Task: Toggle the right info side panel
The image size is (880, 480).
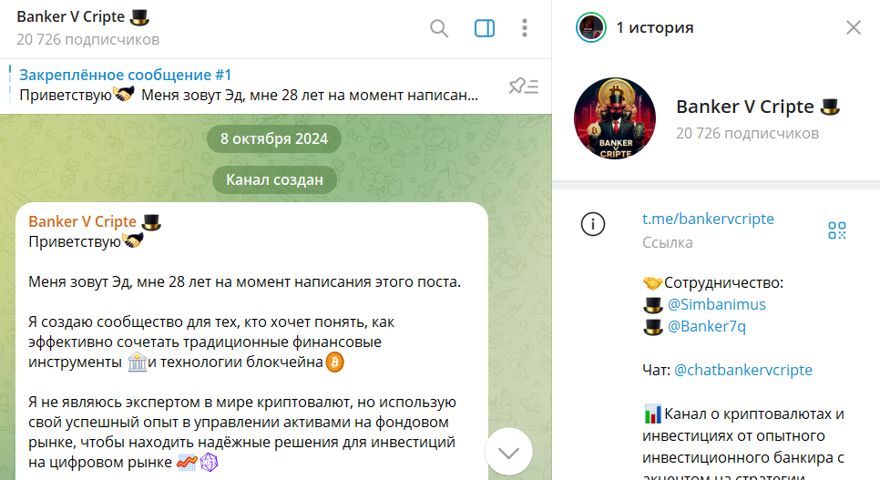Action: click(x=485, y=28)
